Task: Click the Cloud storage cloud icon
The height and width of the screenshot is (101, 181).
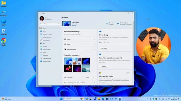Action: pyautogui.click(x=100, y=31)
